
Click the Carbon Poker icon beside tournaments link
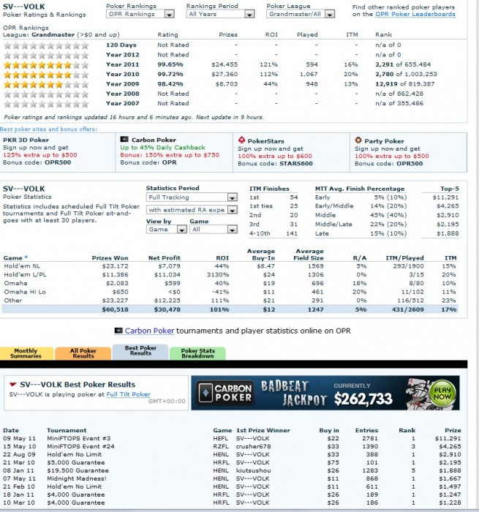(x=118, y=331)
